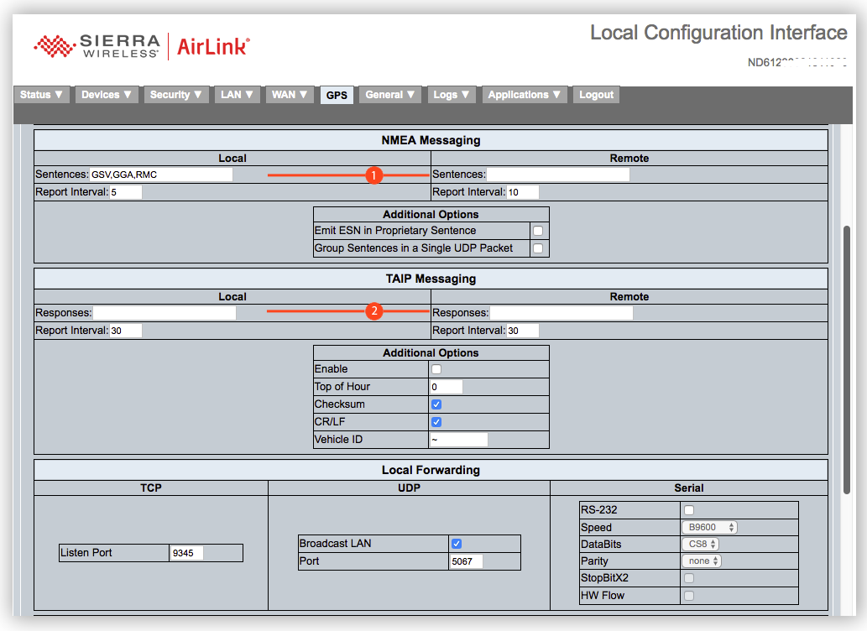Enable Emit ESN in Proprietary Sentence
Screen dimensions: 867x631
pos(538,231)
